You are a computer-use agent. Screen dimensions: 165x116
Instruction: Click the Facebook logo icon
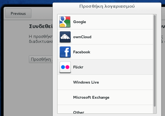pyautogui.click(x=65, y=52)
